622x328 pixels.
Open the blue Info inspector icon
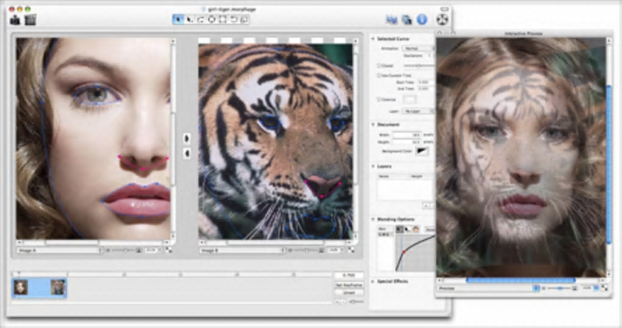click(422, 19)
